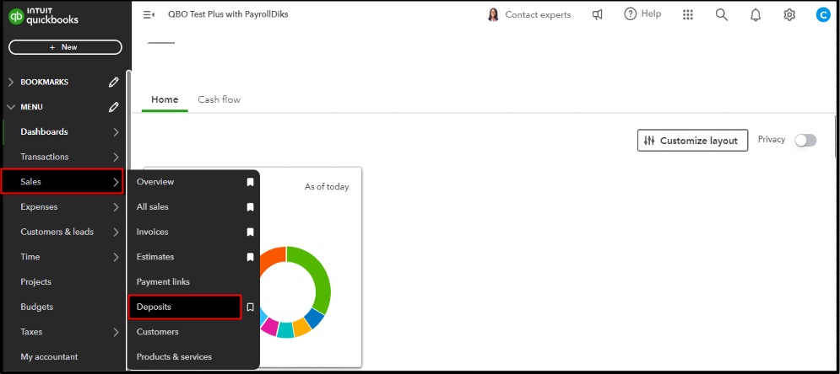840x374 pixels.
Task: Toggle bookmark on Overview
Action: 250,182
